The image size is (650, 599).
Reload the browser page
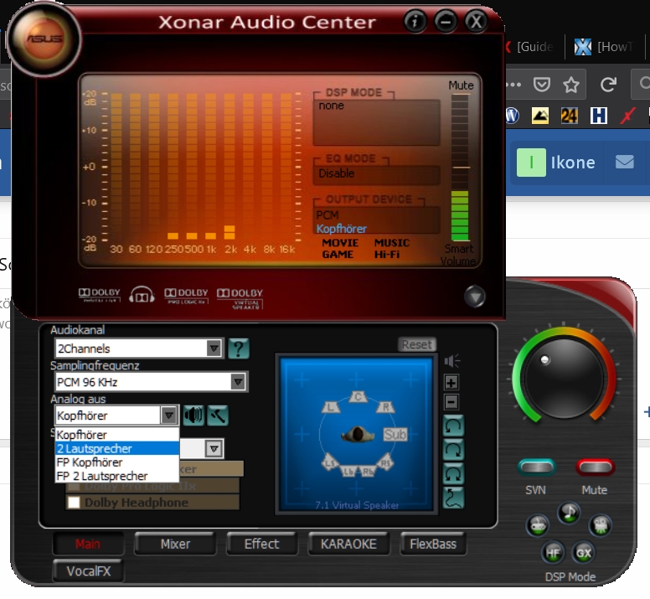608,85
